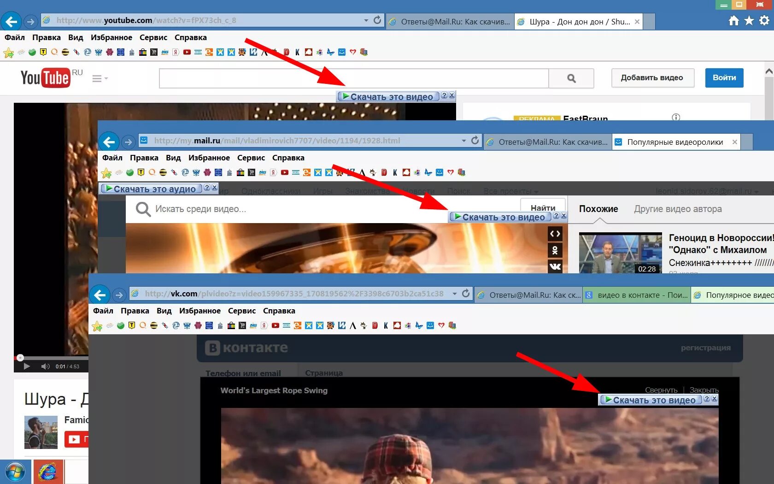Open the Похожие tab on mail.ru
Viewport: 774px width, 484px height.
coord(598,209)
